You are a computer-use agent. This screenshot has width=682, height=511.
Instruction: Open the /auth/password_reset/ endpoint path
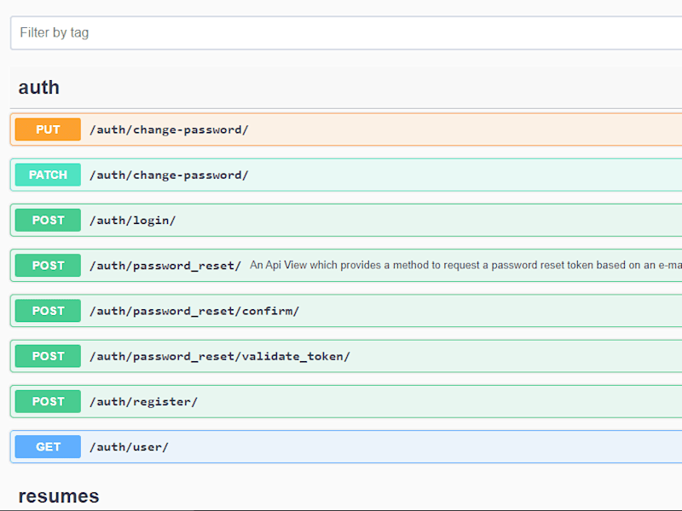[x=165, y=266]
